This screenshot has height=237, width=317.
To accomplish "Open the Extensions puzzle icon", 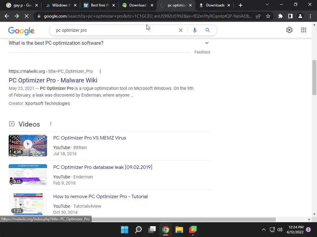I will [x=280, y=16].
